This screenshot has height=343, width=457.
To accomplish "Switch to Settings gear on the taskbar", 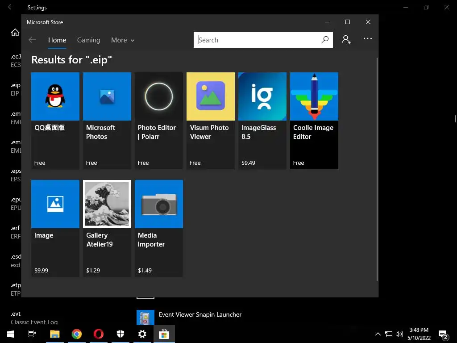I will (142, 334).
